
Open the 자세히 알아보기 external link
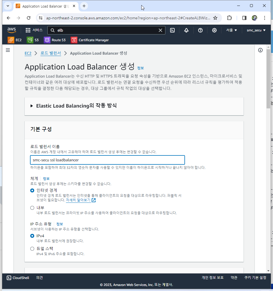(81, 200)
